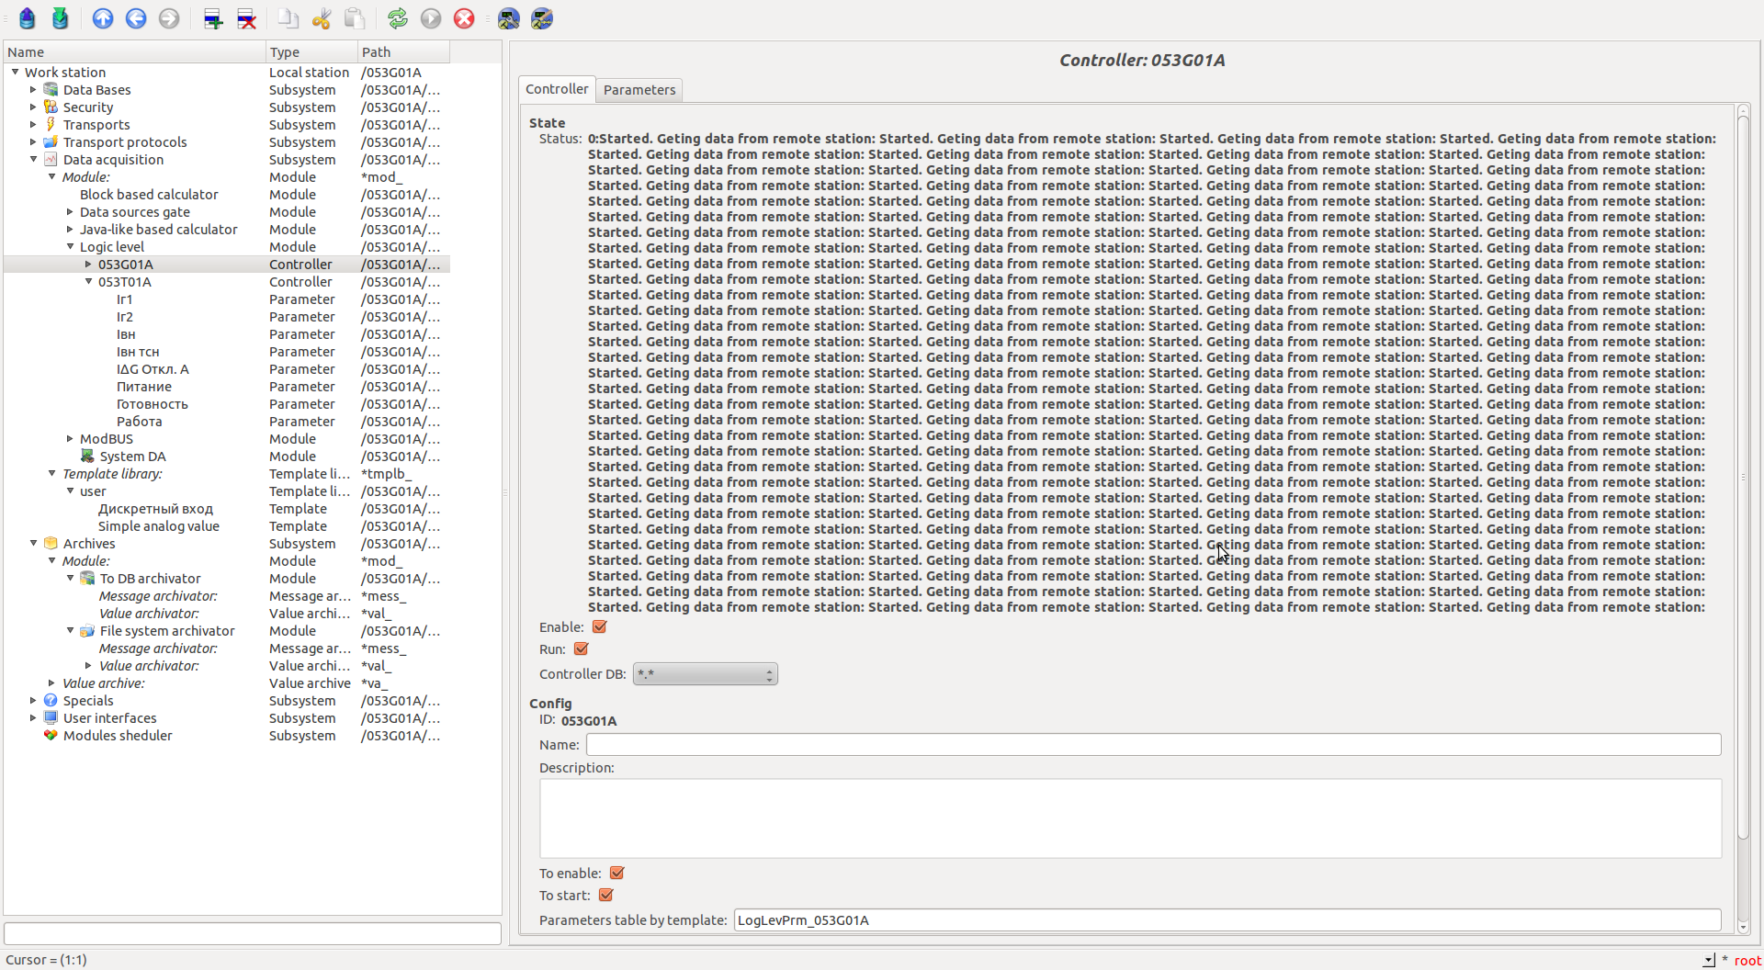Click the Name input field
This screenshot has height=970, width=1764.
tap(1153, 745)
